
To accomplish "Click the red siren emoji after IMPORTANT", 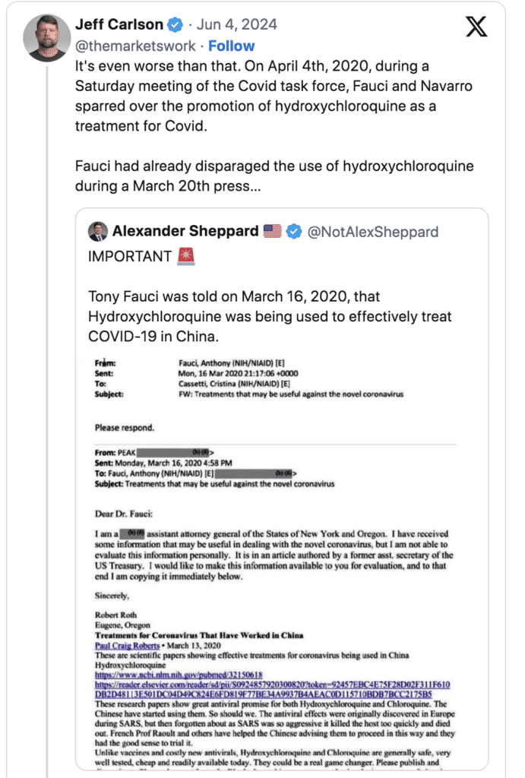I will 186,257.
